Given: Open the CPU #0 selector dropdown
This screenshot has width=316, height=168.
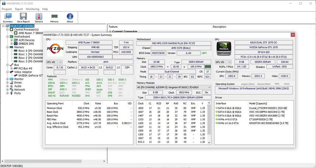Looking at the screenshot, I should click(x=54, y=62).
